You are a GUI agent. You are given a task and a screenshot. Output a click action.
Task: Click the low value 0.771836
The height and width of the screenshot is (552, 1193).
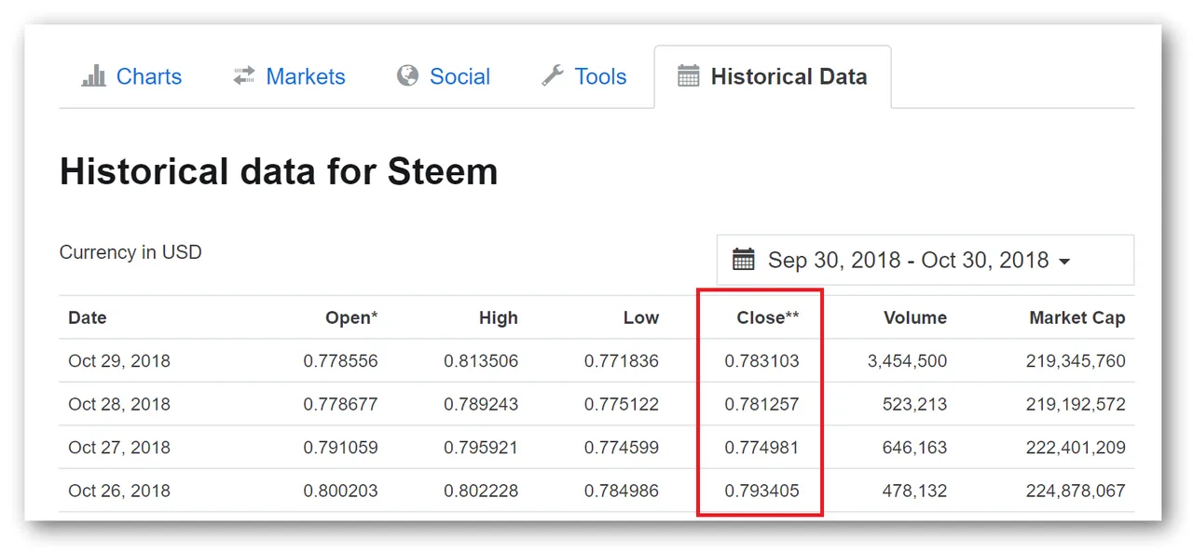(x=622, y=361)
